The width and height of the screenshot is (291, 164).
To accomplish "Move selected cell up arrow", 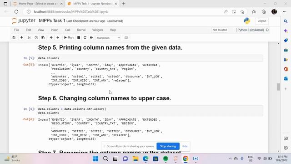I will pos(51,37).
